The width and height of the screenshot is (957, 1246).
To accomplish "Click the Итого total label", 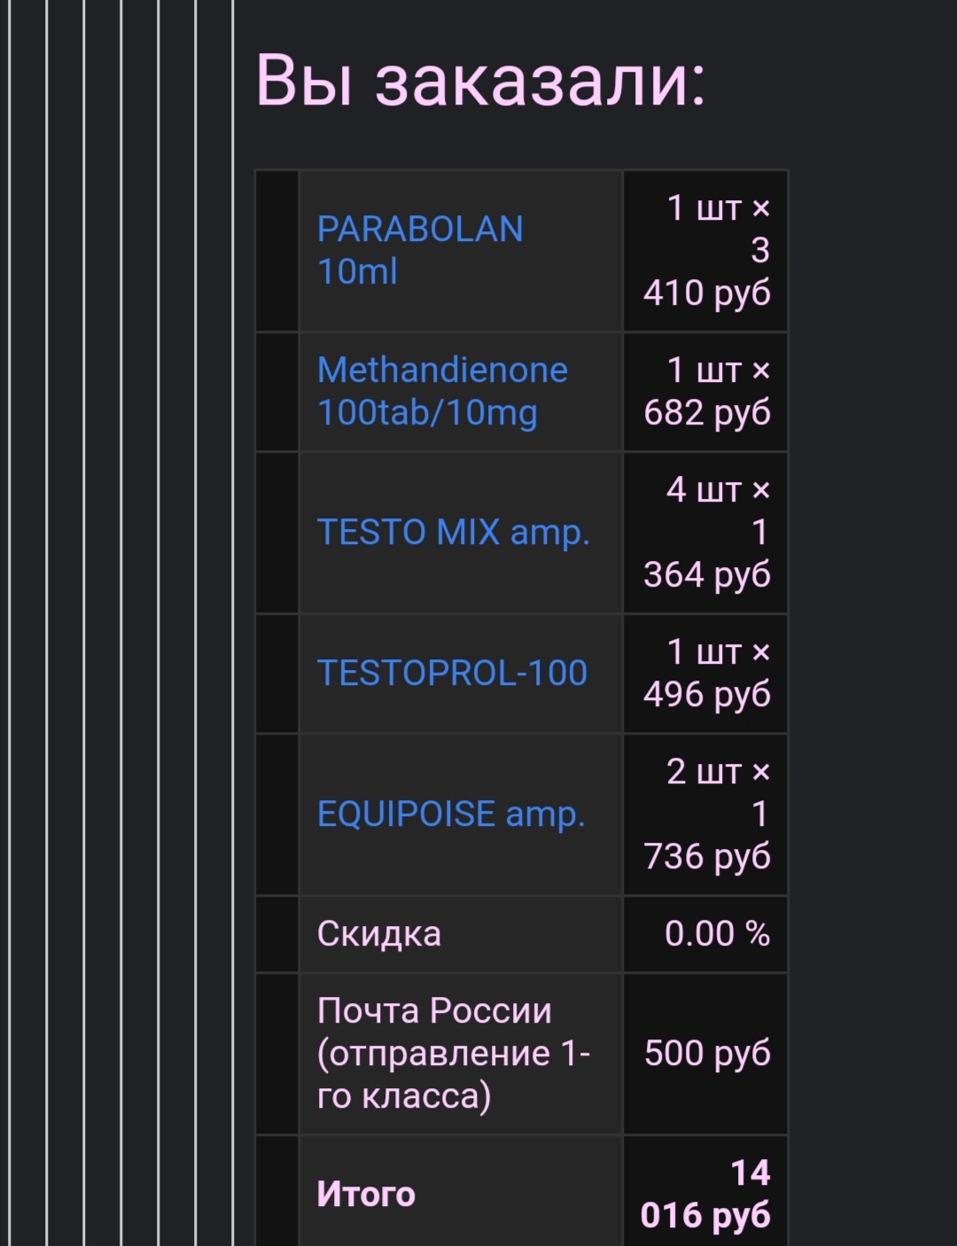I will tap(366, 1195).
